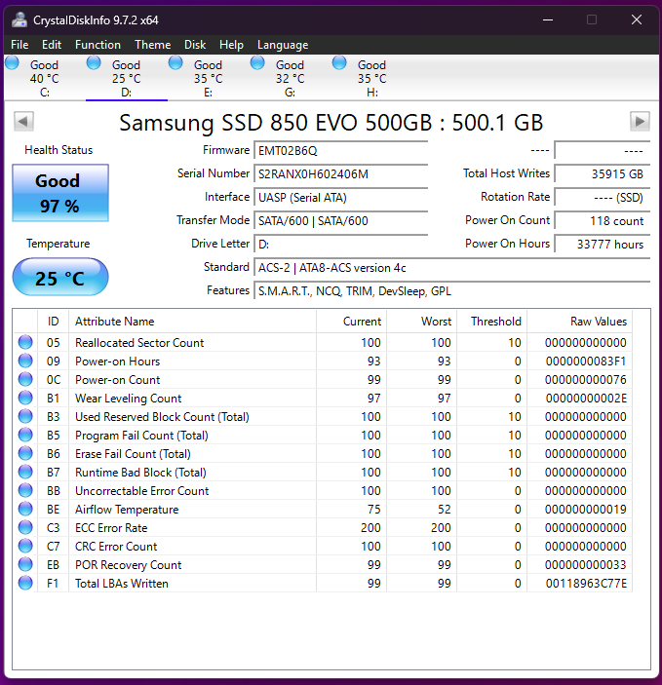
Task: Click the Attribute Name column header
Action: coord(192,322)
